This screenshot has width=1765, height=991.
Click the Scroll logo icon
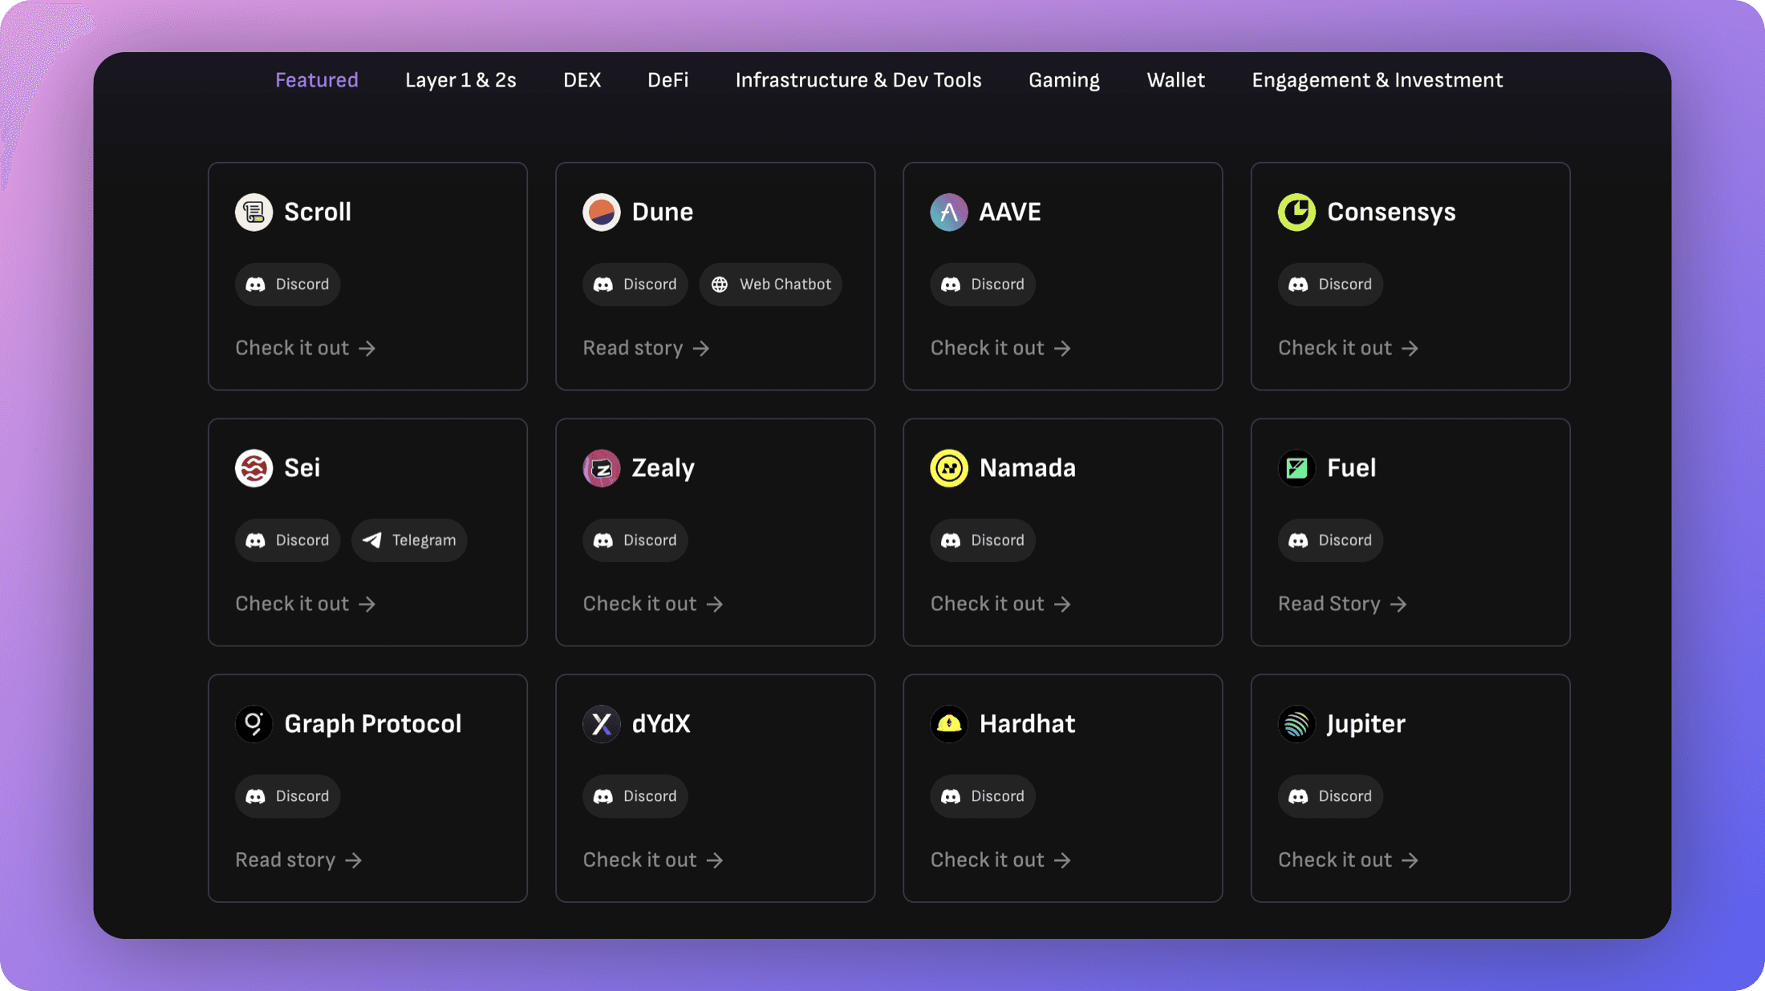click(x=254, y=212)
